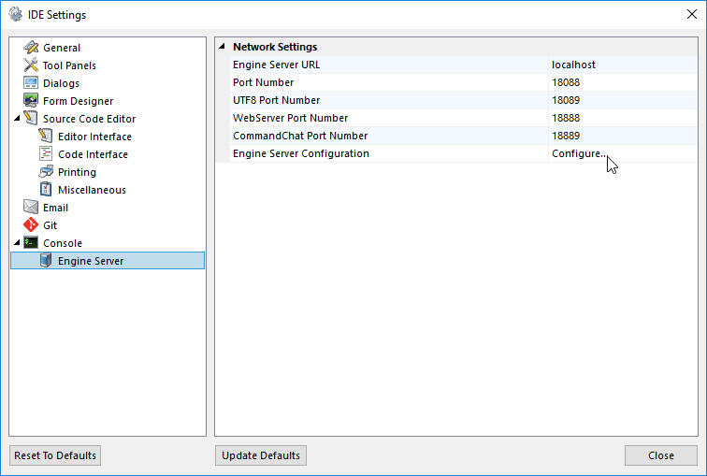Click the red Git icon
The image size is (707, 476).
click(31, 225)
